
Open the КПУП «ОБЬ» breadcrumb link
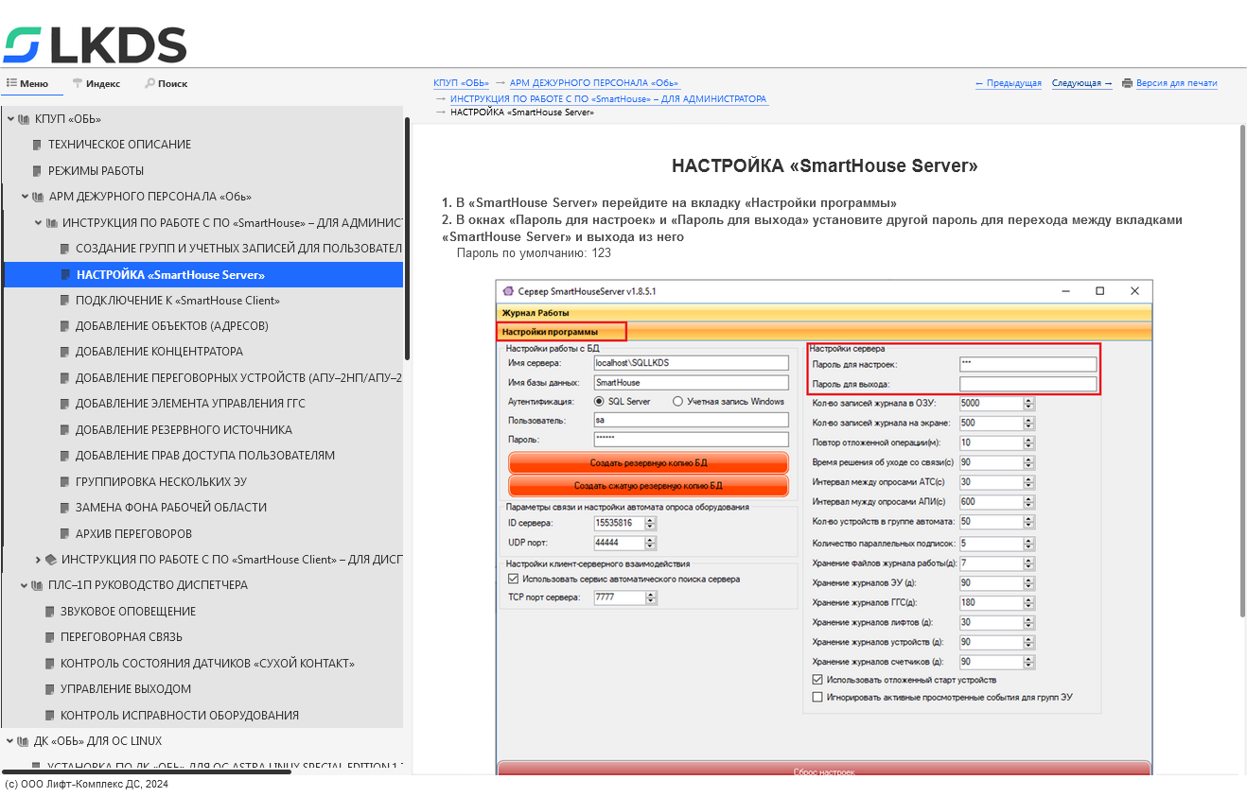pyautogui.click(x=460, y=83)
